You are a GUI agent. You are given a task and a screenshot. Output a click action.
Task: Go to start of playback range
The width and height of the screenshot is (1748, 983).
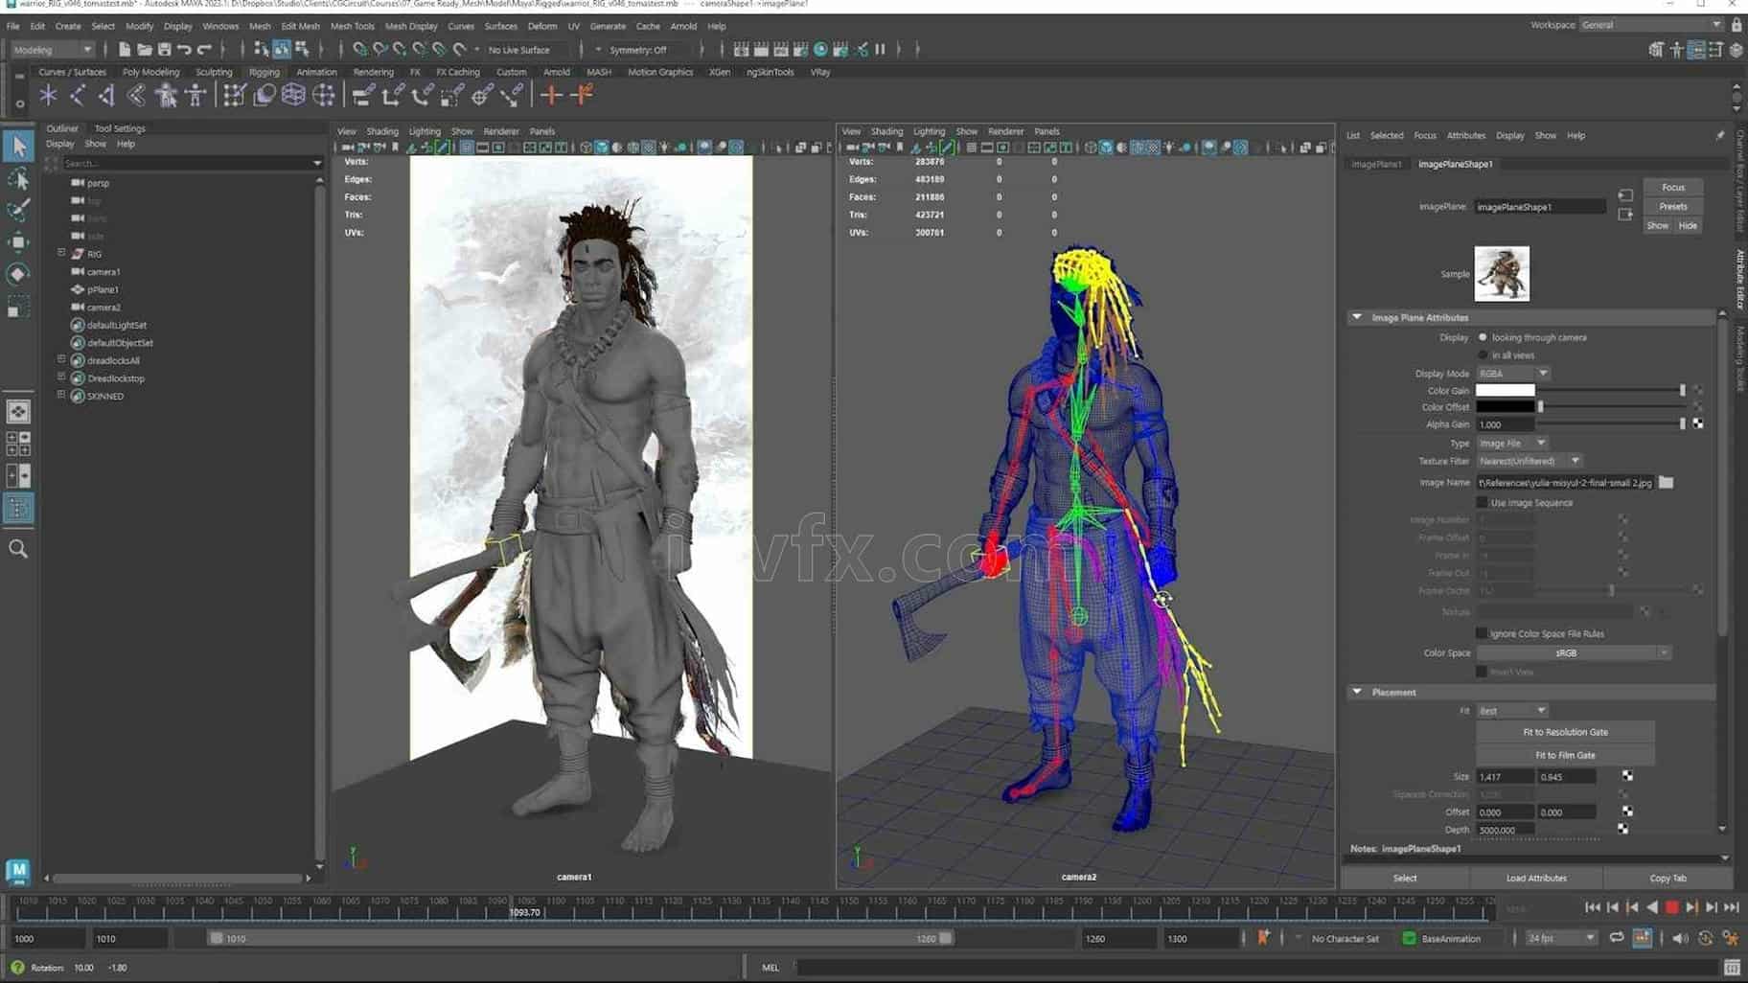tap(1592, 907)
